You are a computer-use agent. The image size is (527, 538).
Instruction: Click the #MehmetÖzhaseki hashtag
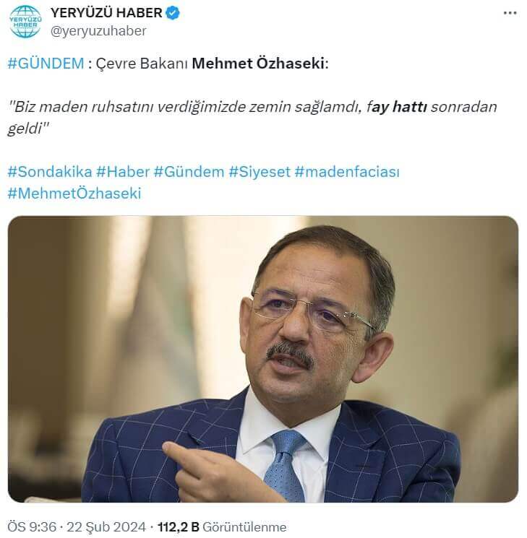[x=74, y=194]
